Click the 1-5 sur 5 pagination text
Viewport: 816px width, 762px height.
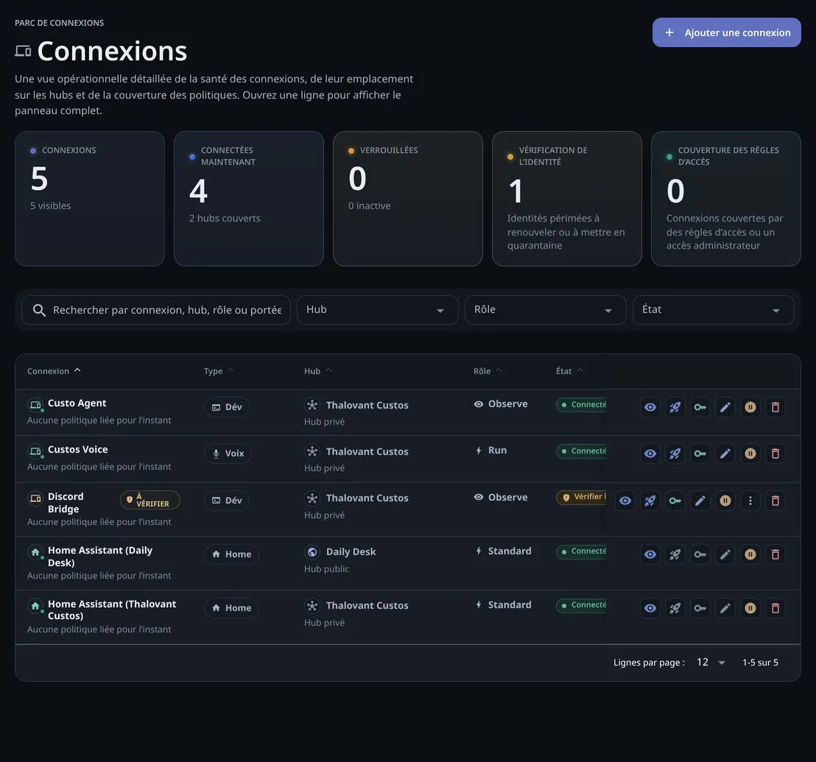760,662
